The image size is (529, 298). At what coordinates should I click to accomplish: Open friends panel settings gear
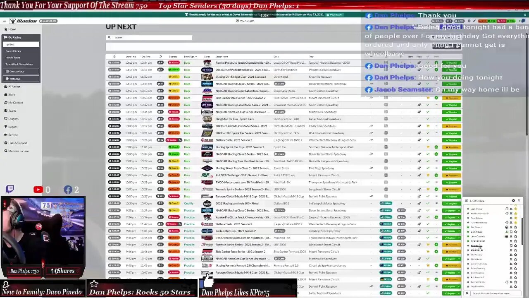tap(513, 201)
